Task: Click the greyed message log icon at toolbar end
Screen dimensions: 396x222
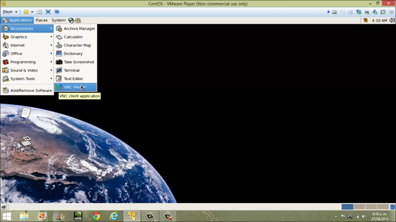Action: [x=391, y=12]
